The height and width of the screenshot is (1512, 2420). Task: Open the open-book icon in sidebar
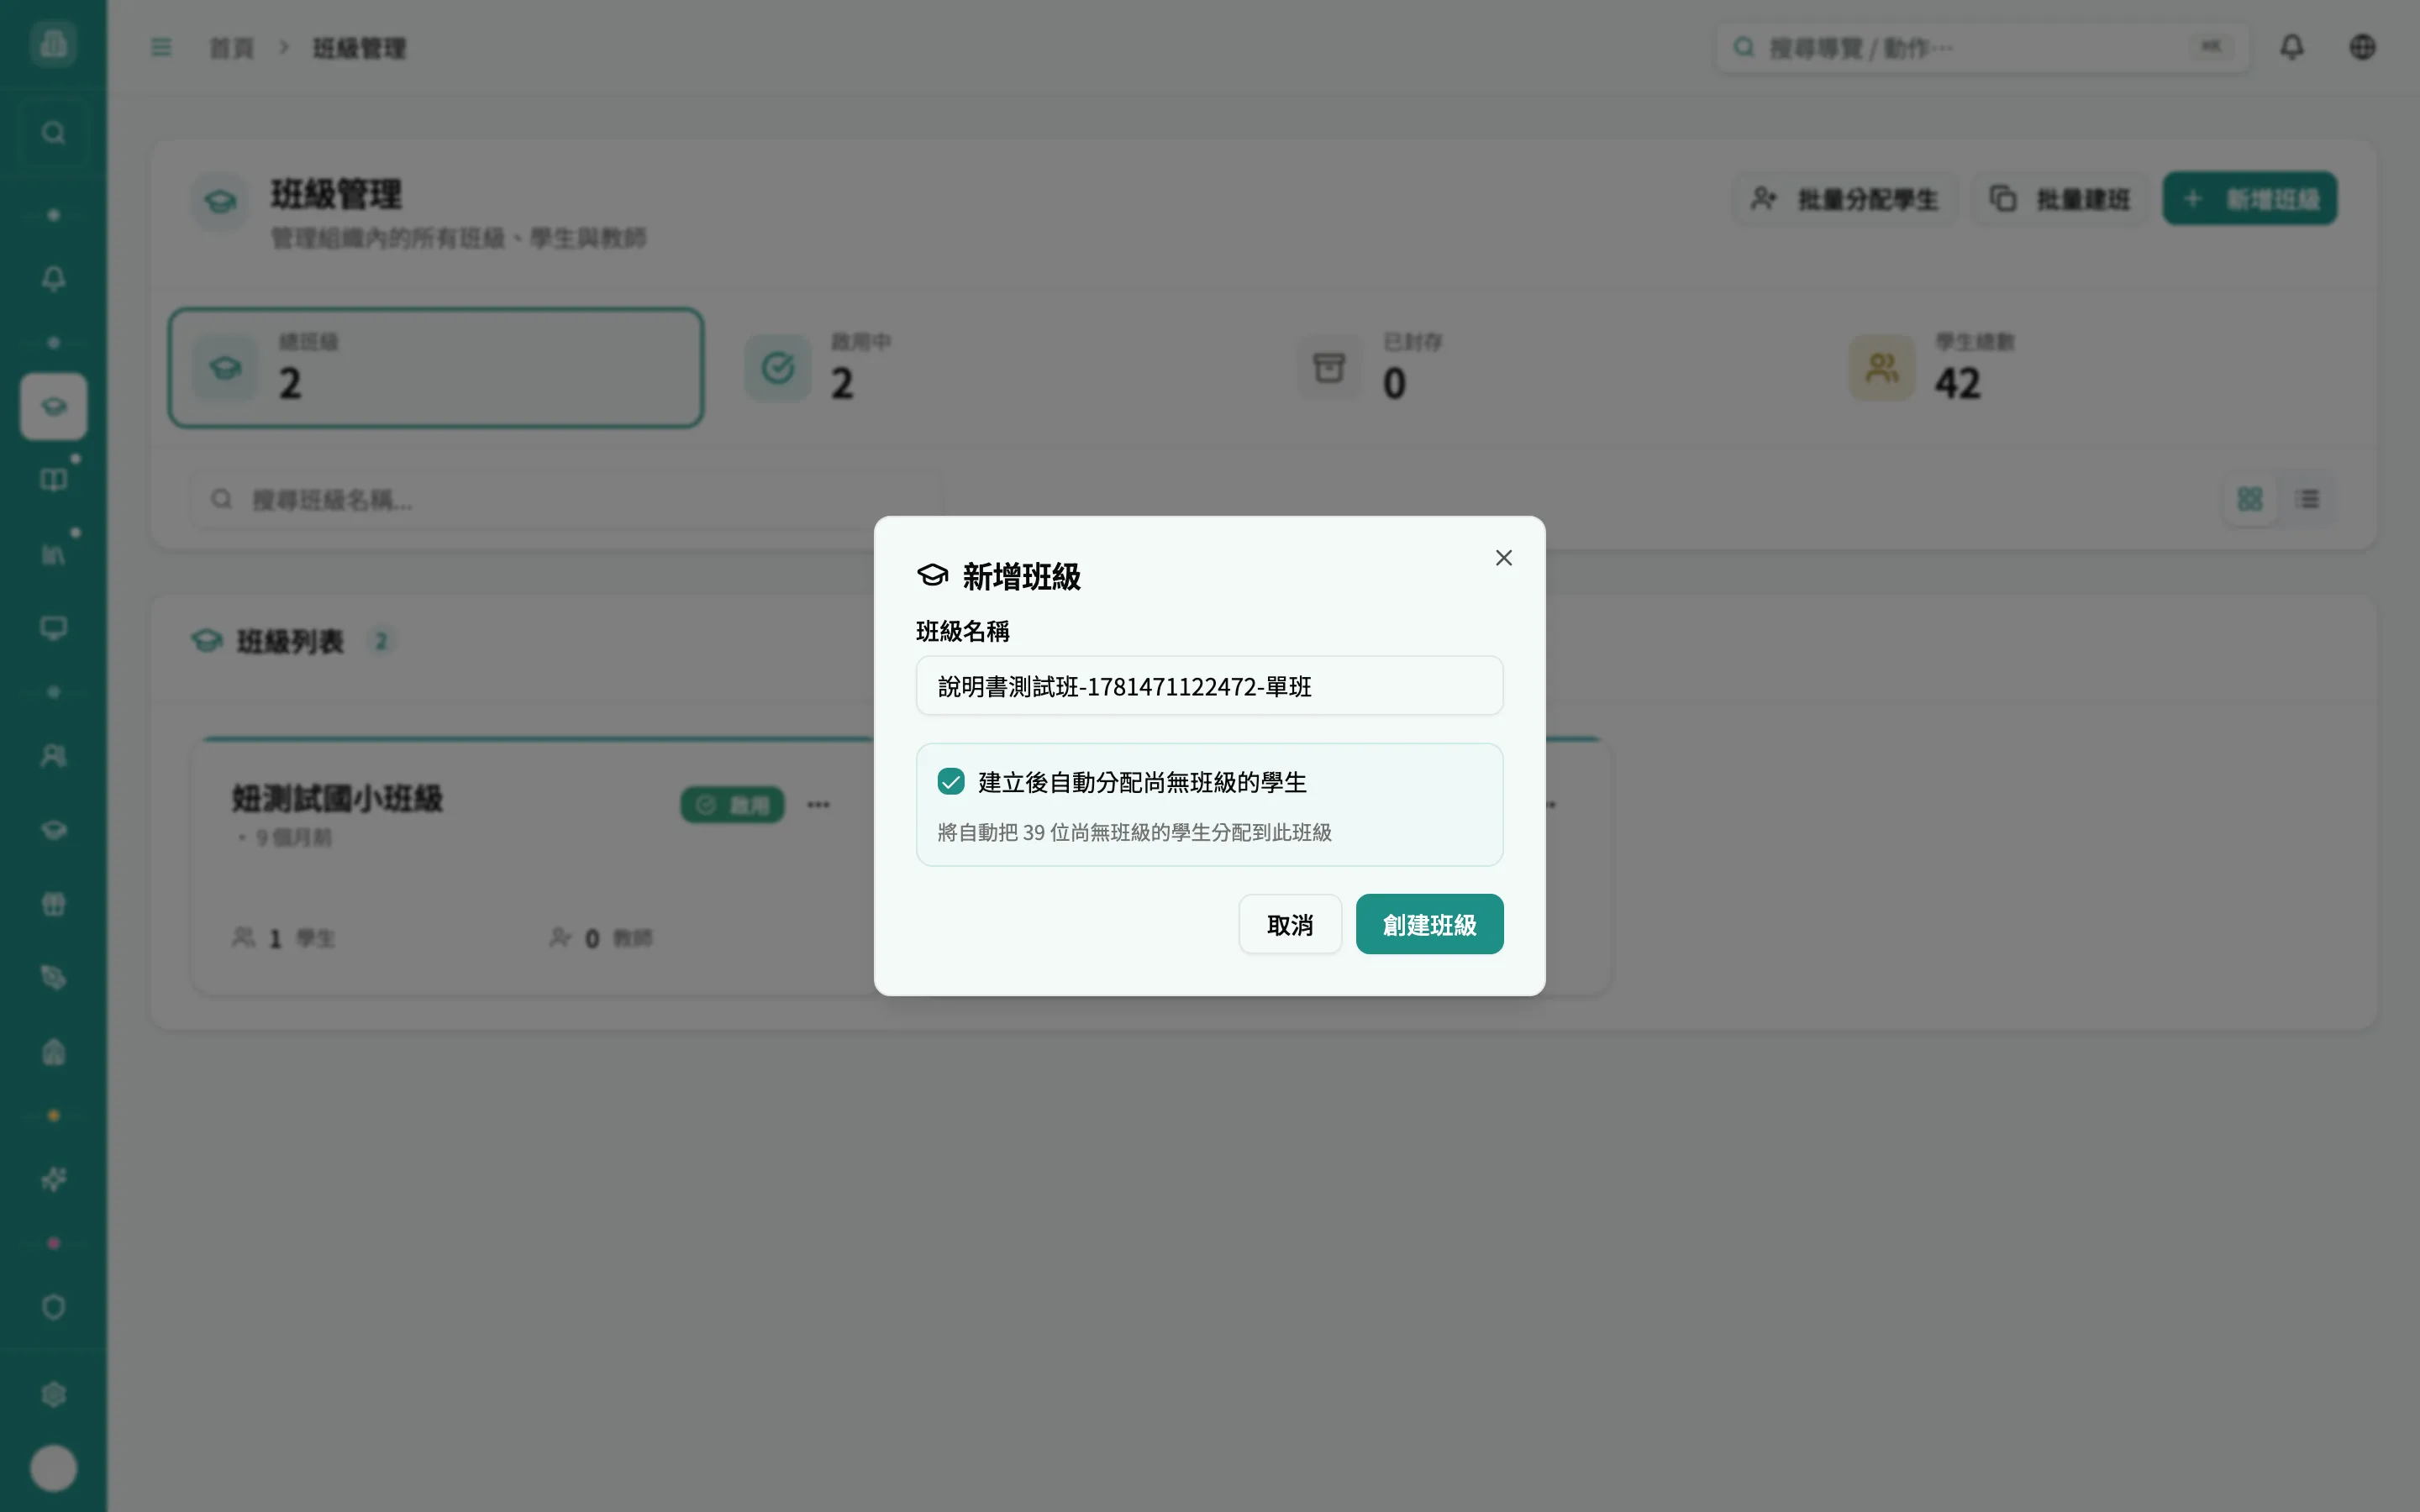(53, 480)
